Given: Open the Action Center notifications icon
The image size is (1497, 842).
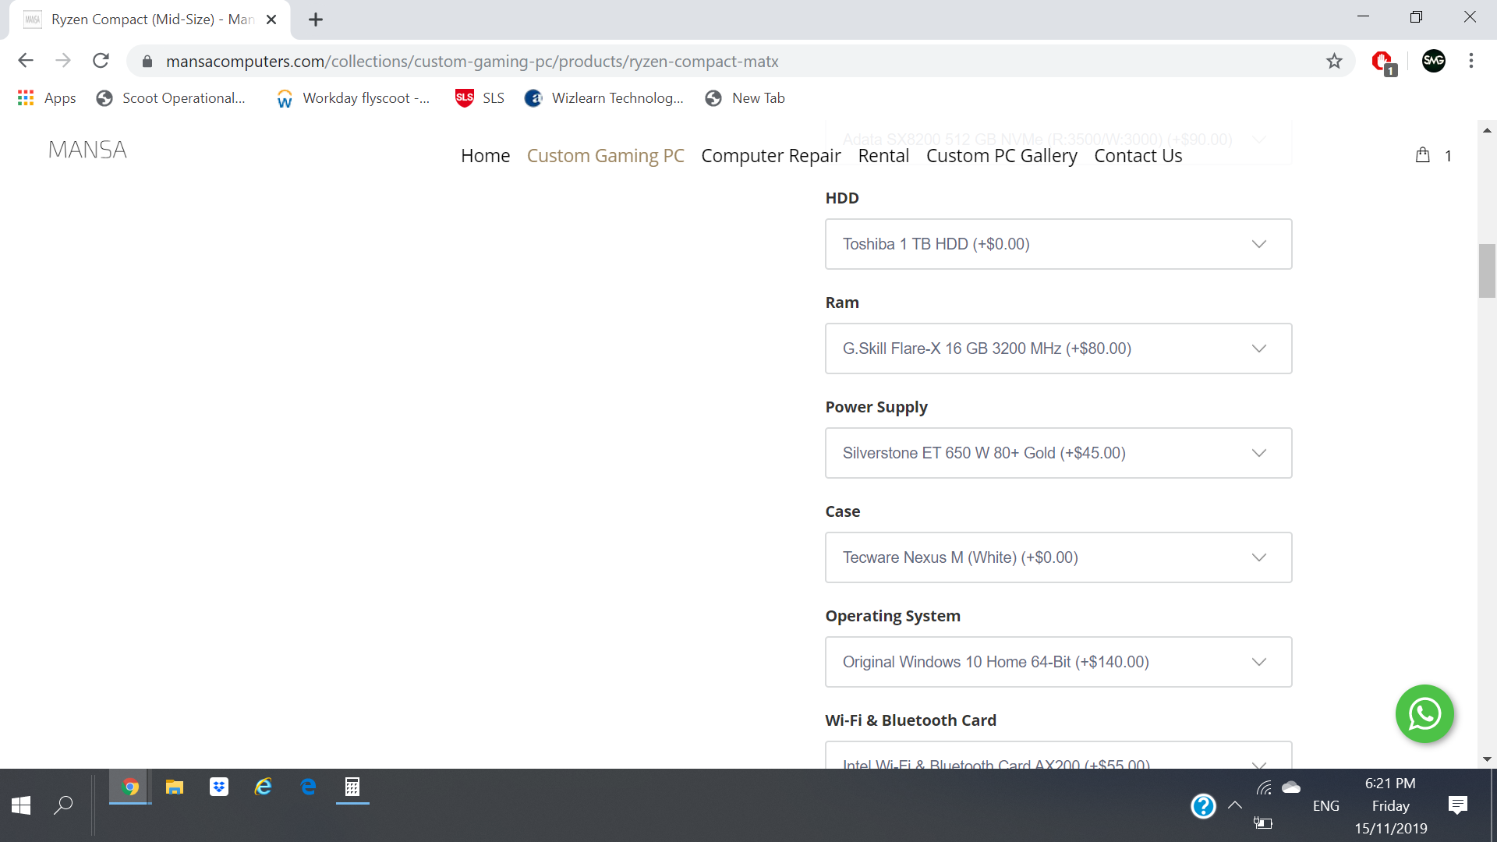Looking at the screenshot, I should [1458, 805].
